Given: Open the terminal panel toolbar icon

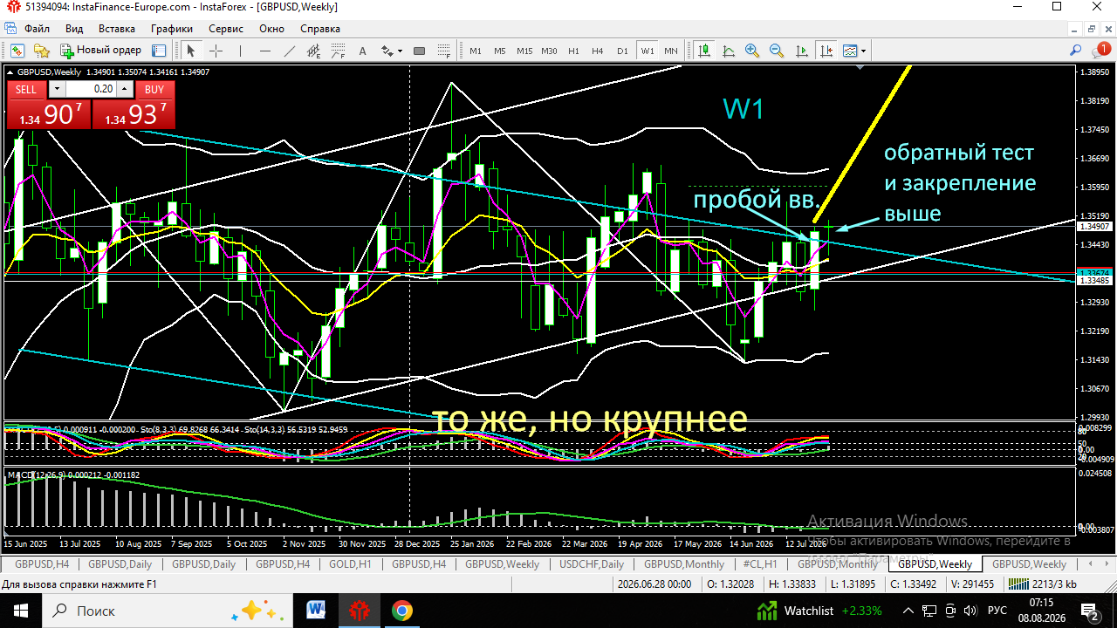Looking at the screenshot, I should 159,51.
